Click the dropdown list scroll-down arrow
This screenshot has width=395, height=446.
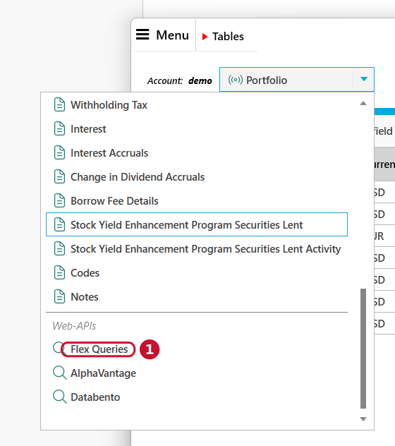tap(363, 419)
